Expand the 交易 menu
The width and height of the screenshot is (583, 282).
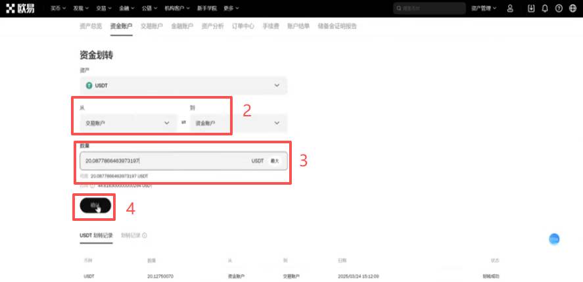[x=104, y=8]
